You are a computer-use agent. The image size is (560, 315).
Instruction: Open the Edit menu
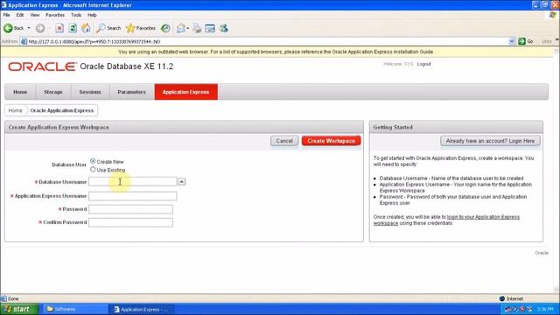click(x=20, y=15)
